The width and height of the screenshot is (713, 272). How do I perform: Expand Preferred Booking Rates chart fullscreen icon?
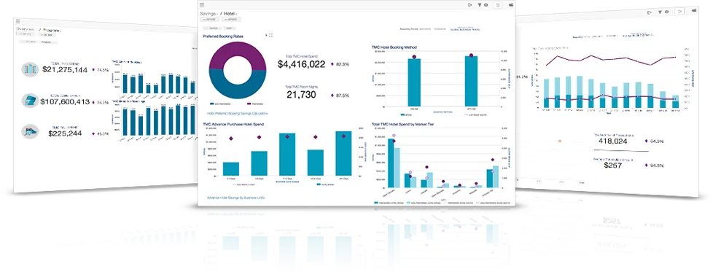[x=270, y=35]
